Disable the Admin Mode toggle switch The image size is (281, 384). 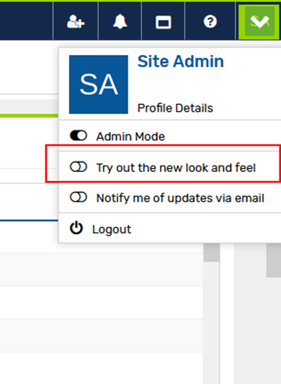click(x=79, y=136)
